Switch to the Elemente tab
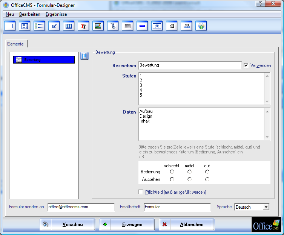The width and height of the screenshot is (284, 235). tap(15, 44)
